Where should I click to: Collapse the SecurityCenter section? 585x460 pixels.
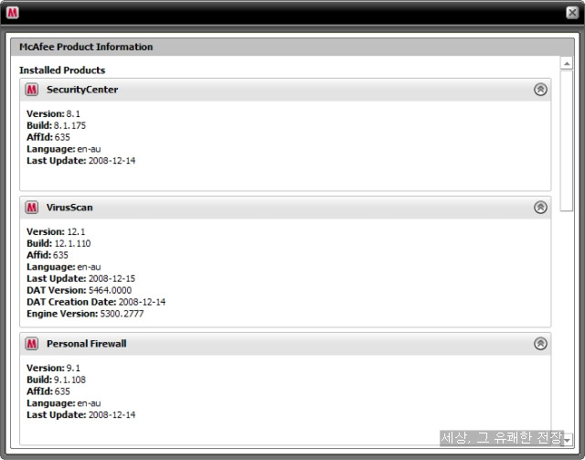[x=540, y=90]
